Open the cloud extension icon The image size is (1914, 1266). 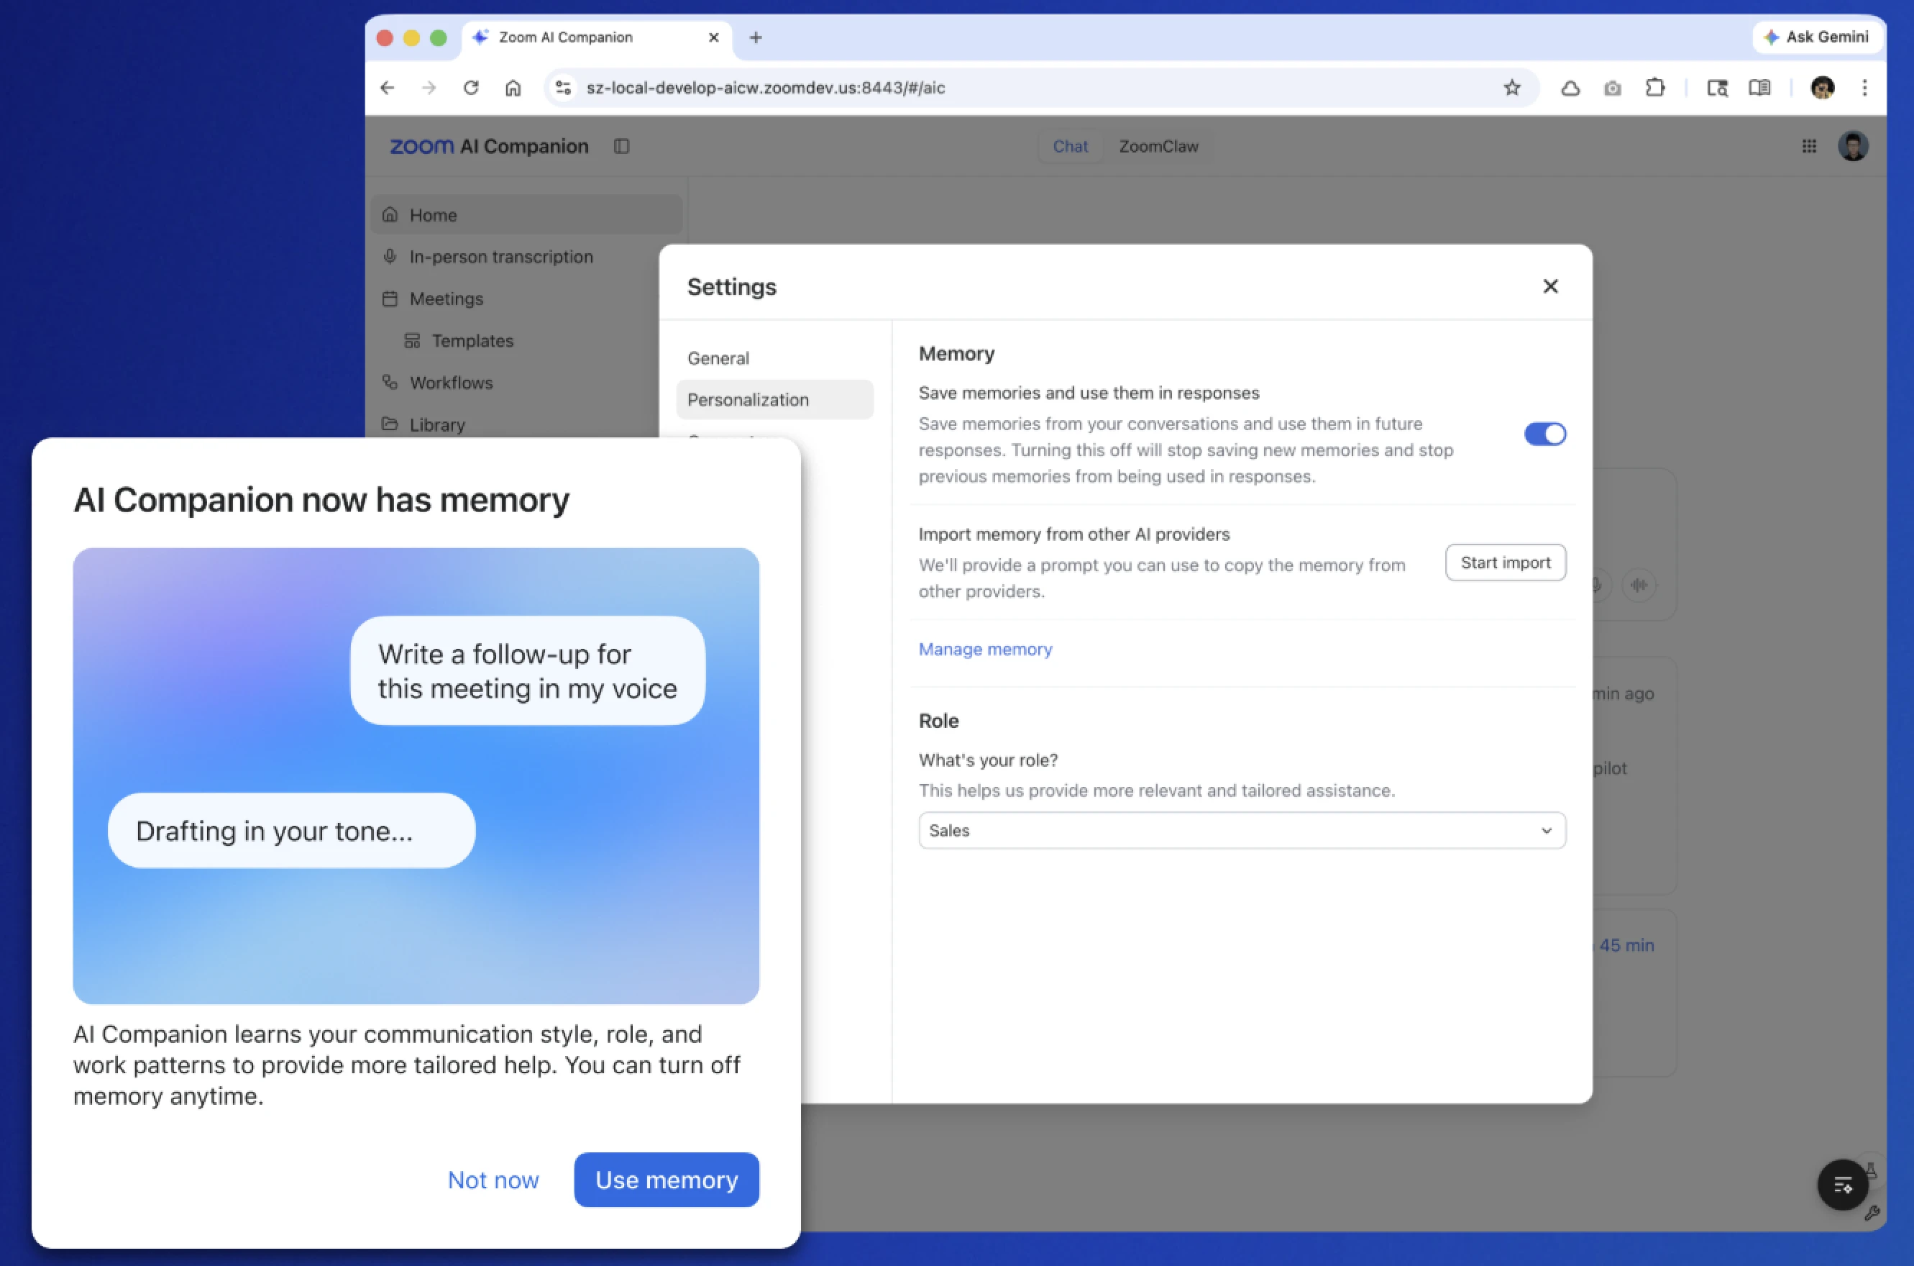coord(1570,88)
